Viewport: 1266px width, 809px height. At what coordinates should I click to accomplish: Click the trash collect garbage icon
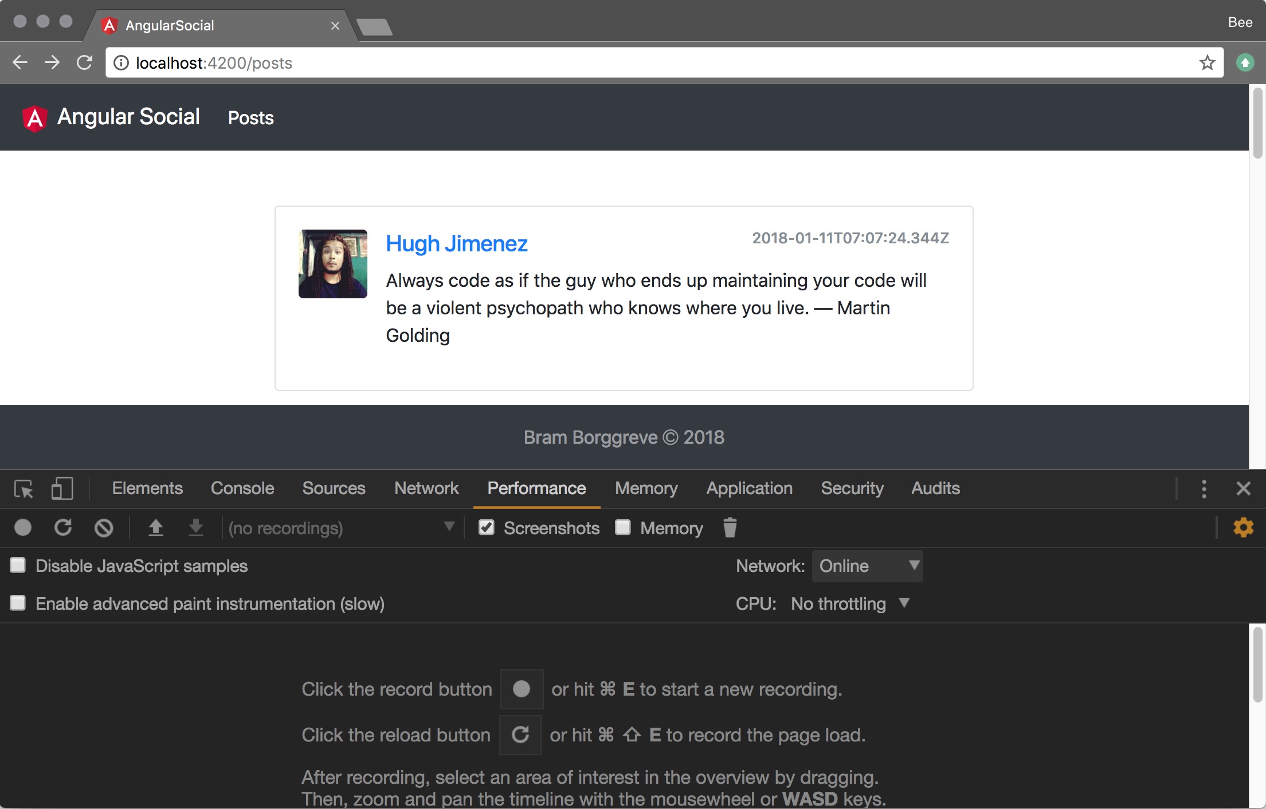[730, 527]
